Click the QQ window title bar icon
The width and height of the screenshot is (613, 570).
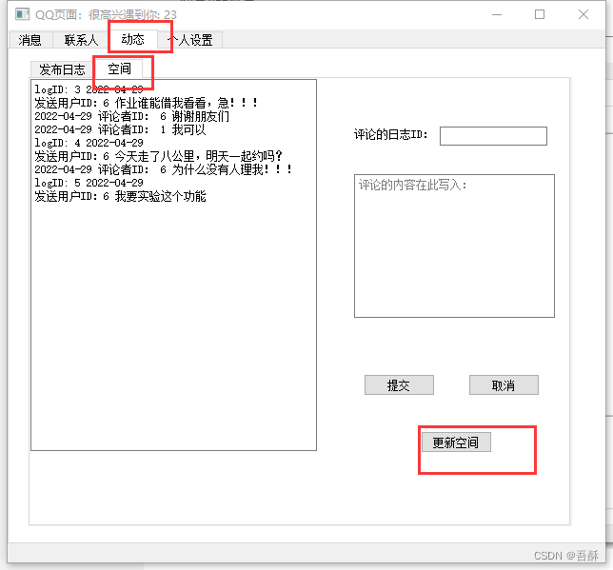22,14
